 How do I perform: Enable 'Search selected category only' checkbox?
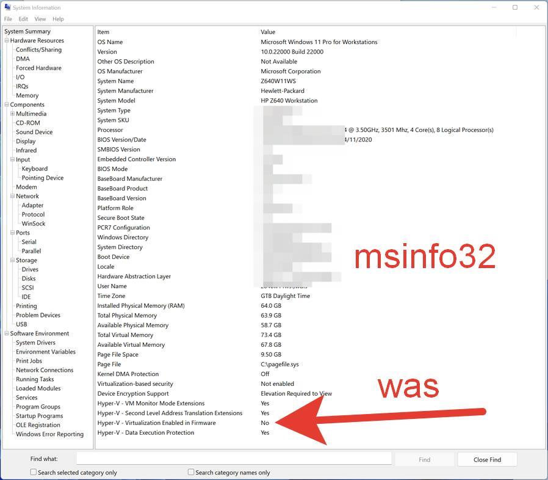pos(33,472)
